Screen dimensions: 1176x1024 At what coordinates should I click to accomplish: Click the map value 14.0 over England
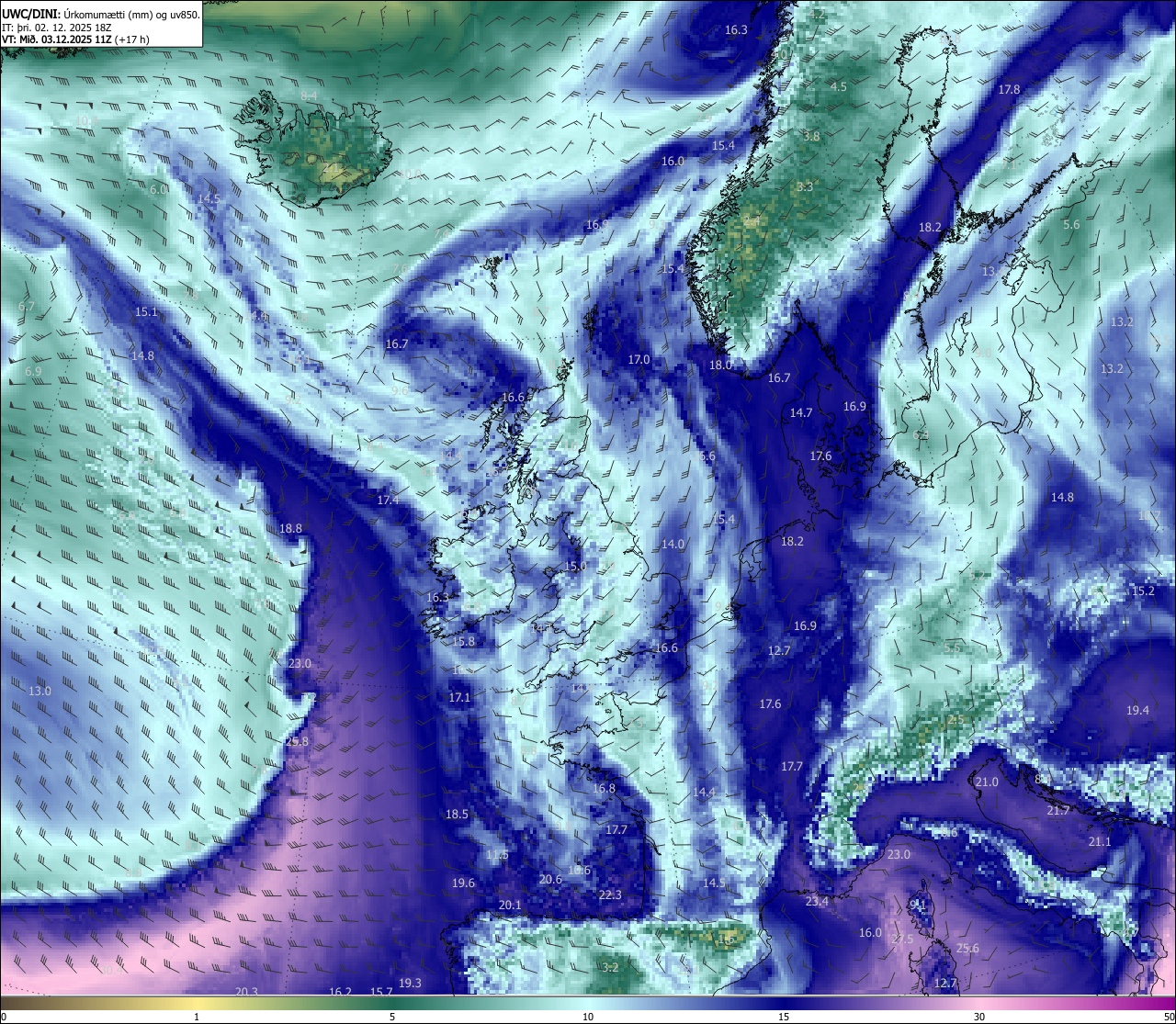pyautogui.click(x=673, y=544)
